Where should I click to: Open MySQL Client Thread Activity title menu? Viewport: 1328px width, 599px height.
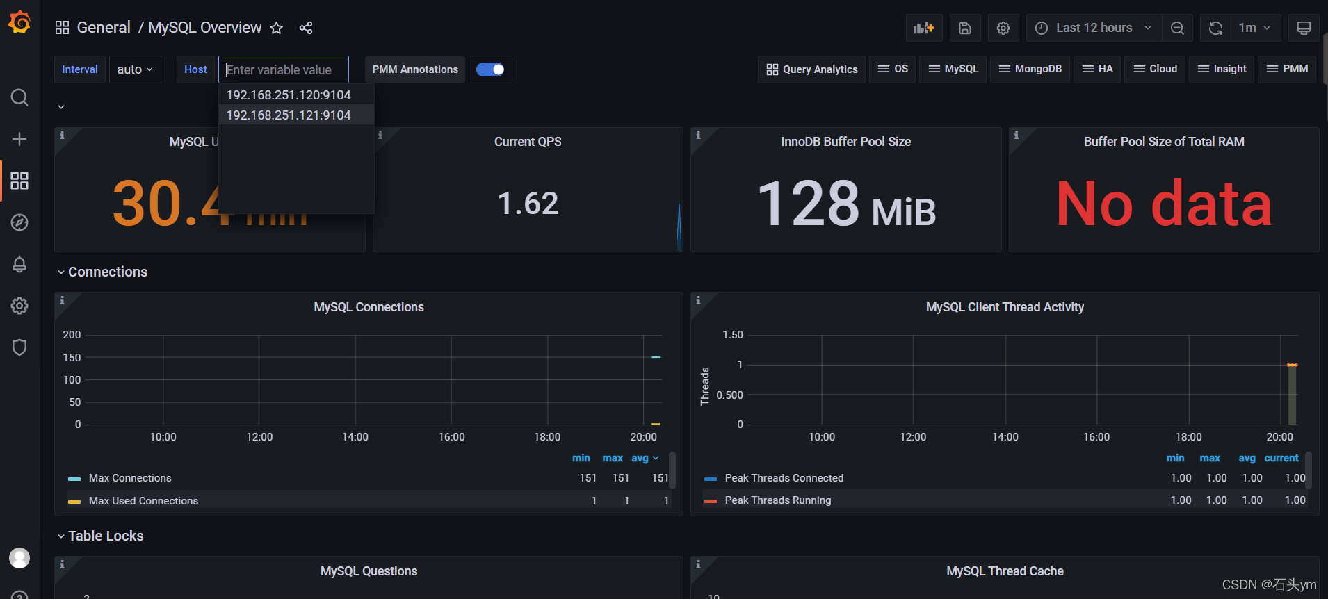pyautogui.click(x=1005, y=307)
